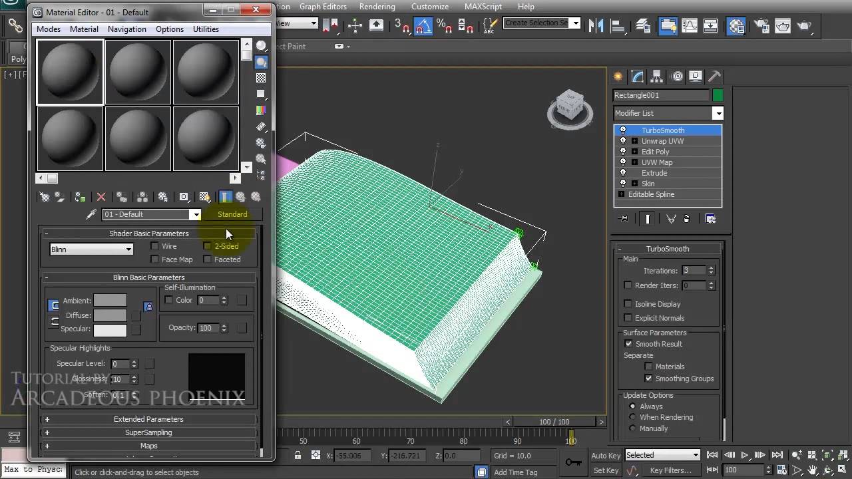Open the Material menu in Material Editor

pyautogui.click(x=84, y=29)
